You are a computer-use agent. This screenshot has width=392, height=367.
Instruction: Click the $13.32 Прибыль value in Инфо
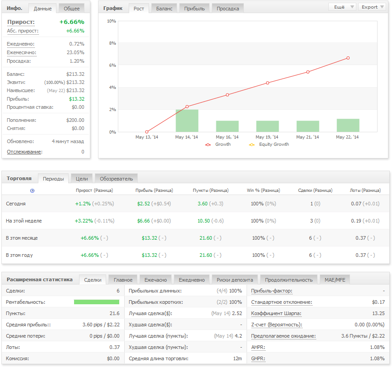[x=77, y=99]
